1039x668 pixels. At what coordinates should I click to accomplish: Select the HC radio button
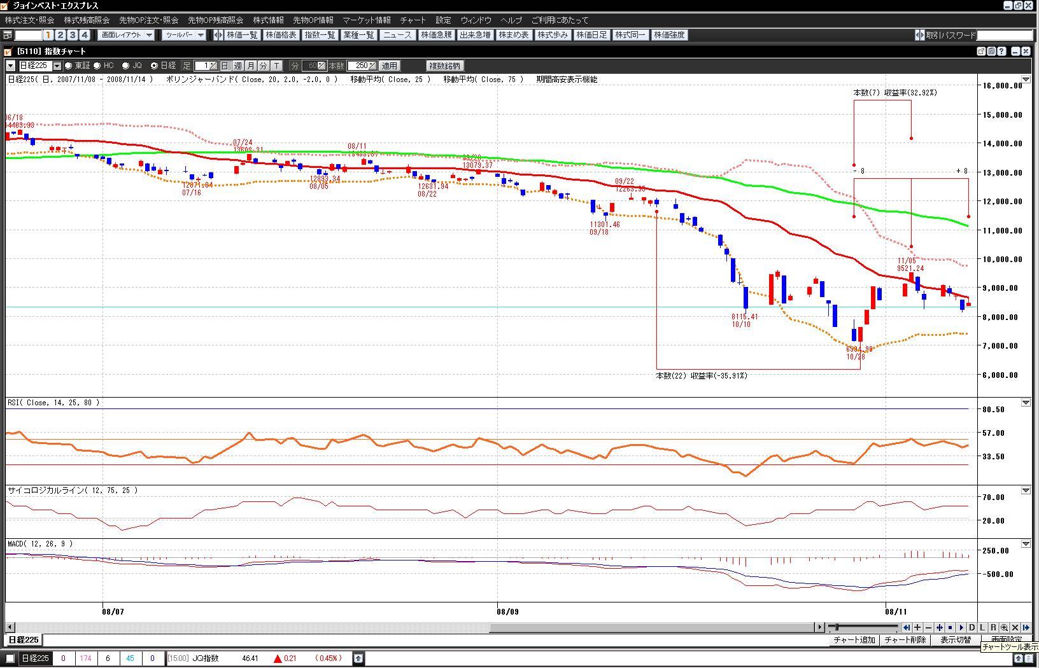coord(97,66)
